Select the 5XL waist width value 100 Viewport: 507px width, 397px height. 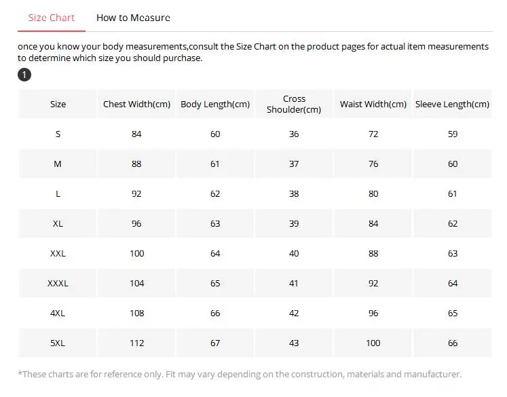tap(373, 343)
